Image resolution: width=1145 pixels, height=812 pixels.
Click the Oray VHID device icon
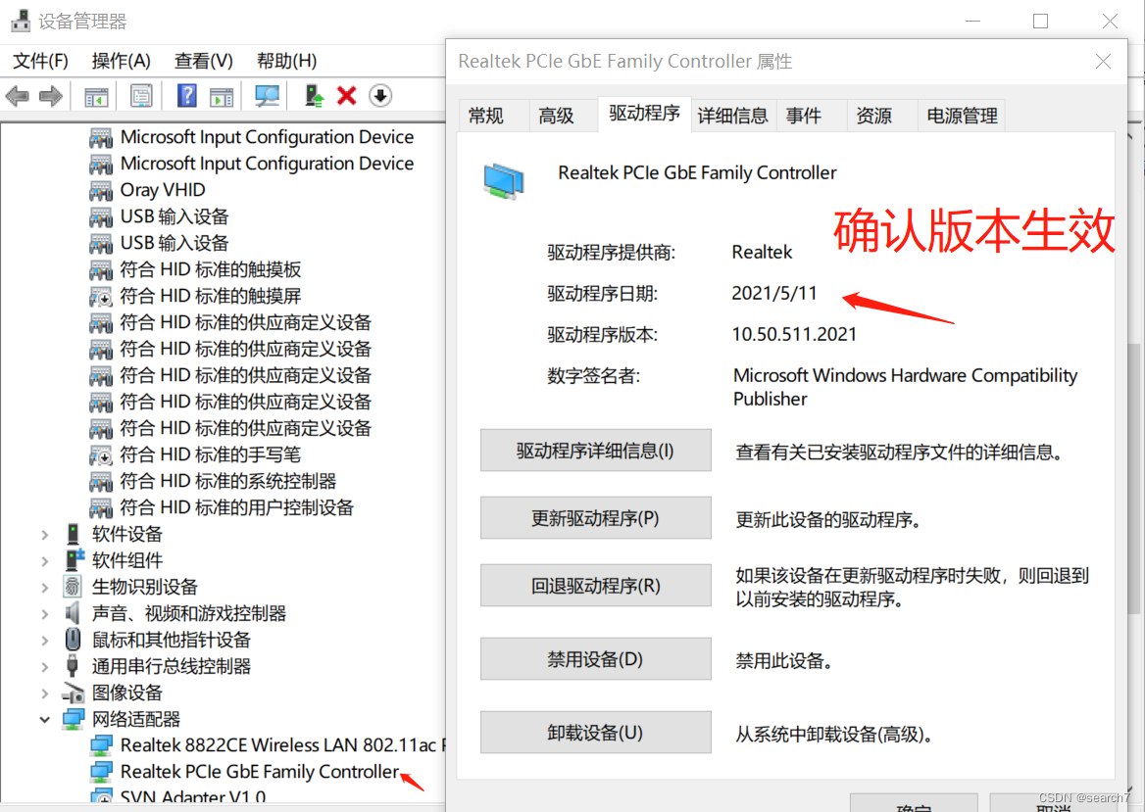tap(101, 190)
